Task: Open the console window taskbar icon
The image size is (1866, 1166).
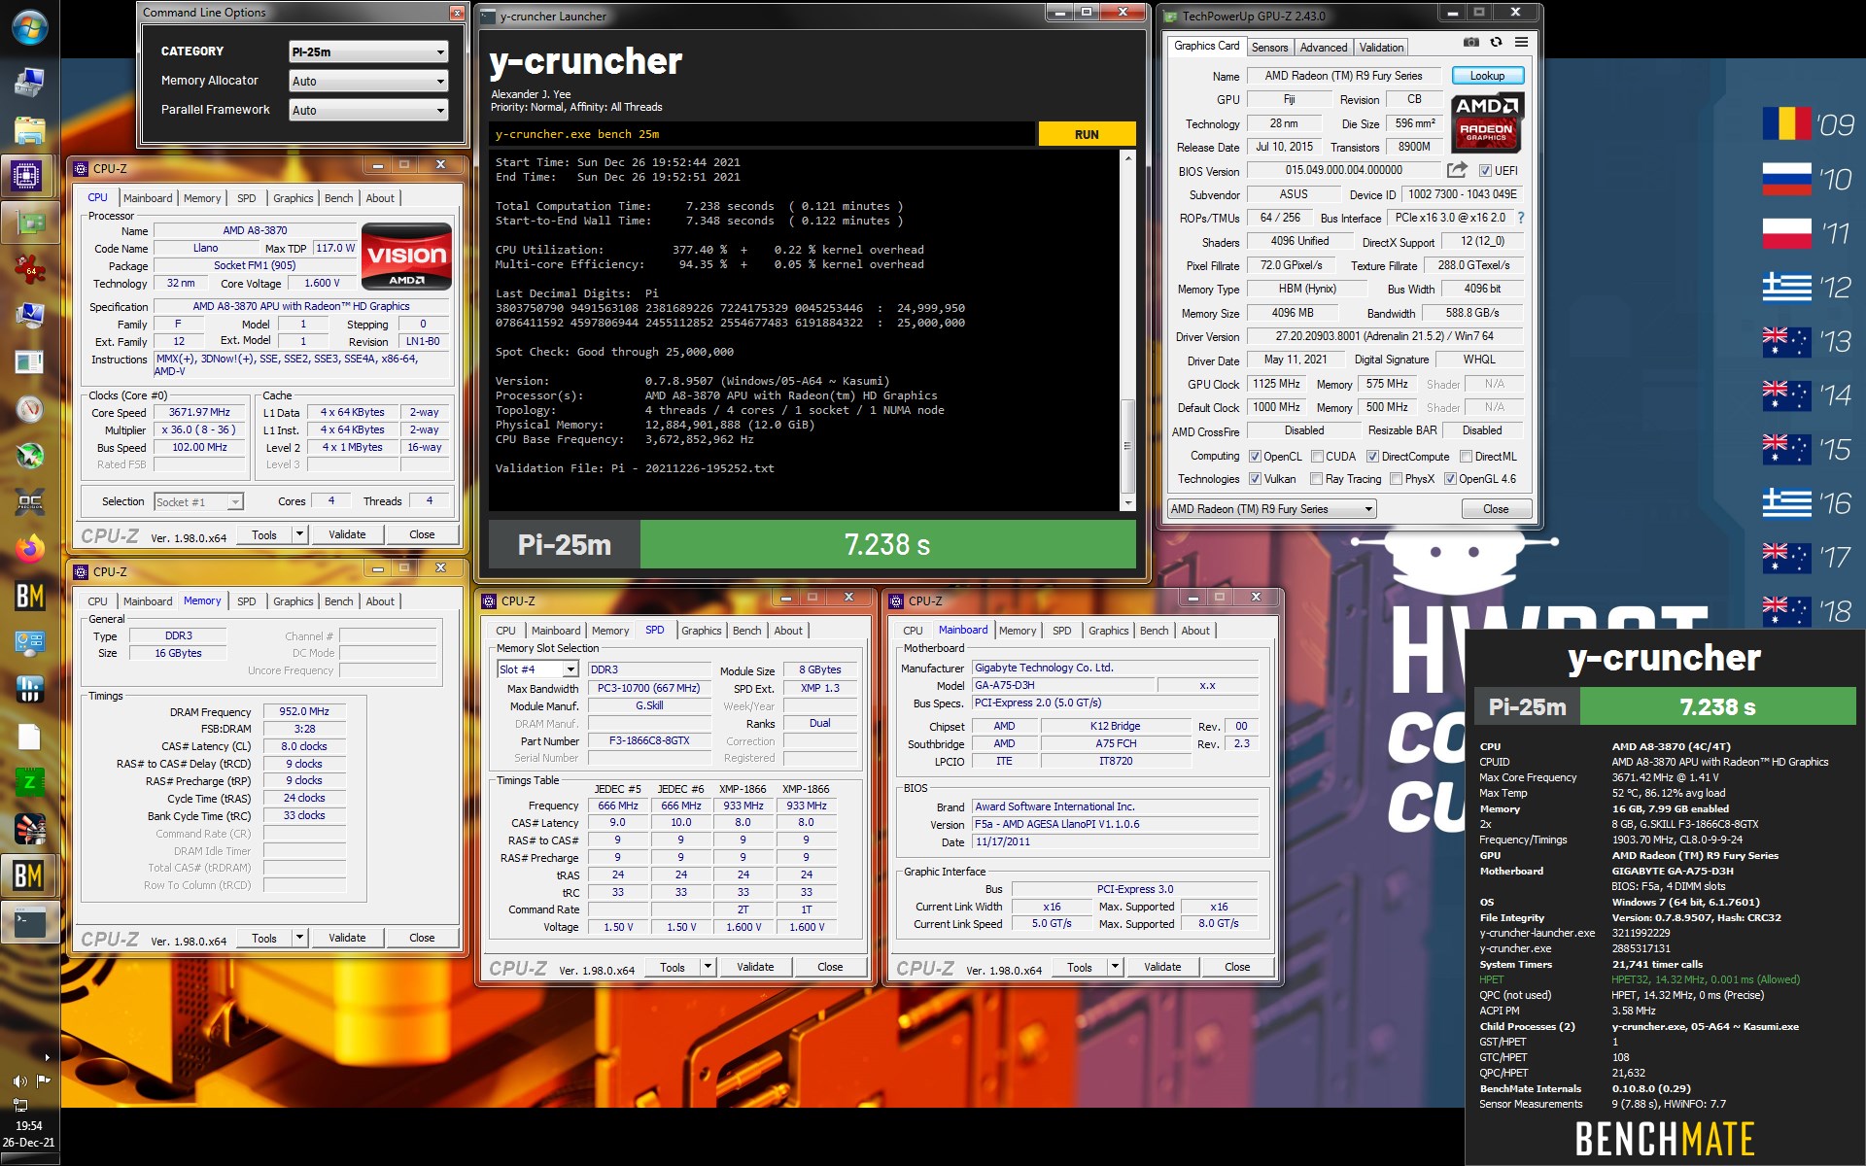Action: pos(29,922)
